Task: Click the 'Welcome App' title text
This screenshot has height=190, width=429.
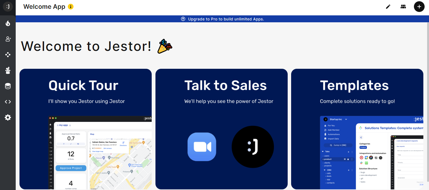Action: pyautogui.click(x=44, y=7)
